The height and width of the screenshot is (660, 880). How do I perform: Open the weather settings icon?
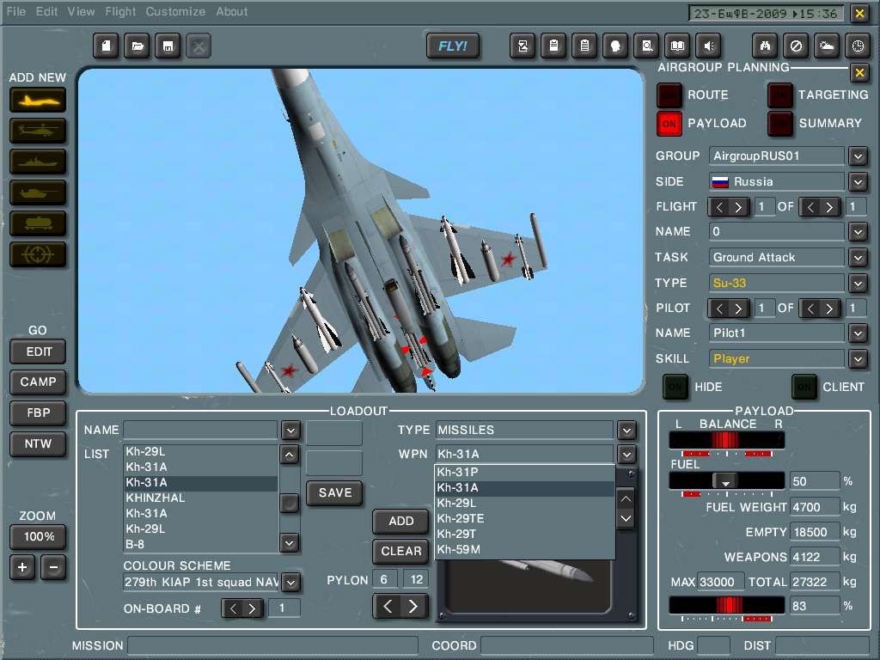point(827,46)
